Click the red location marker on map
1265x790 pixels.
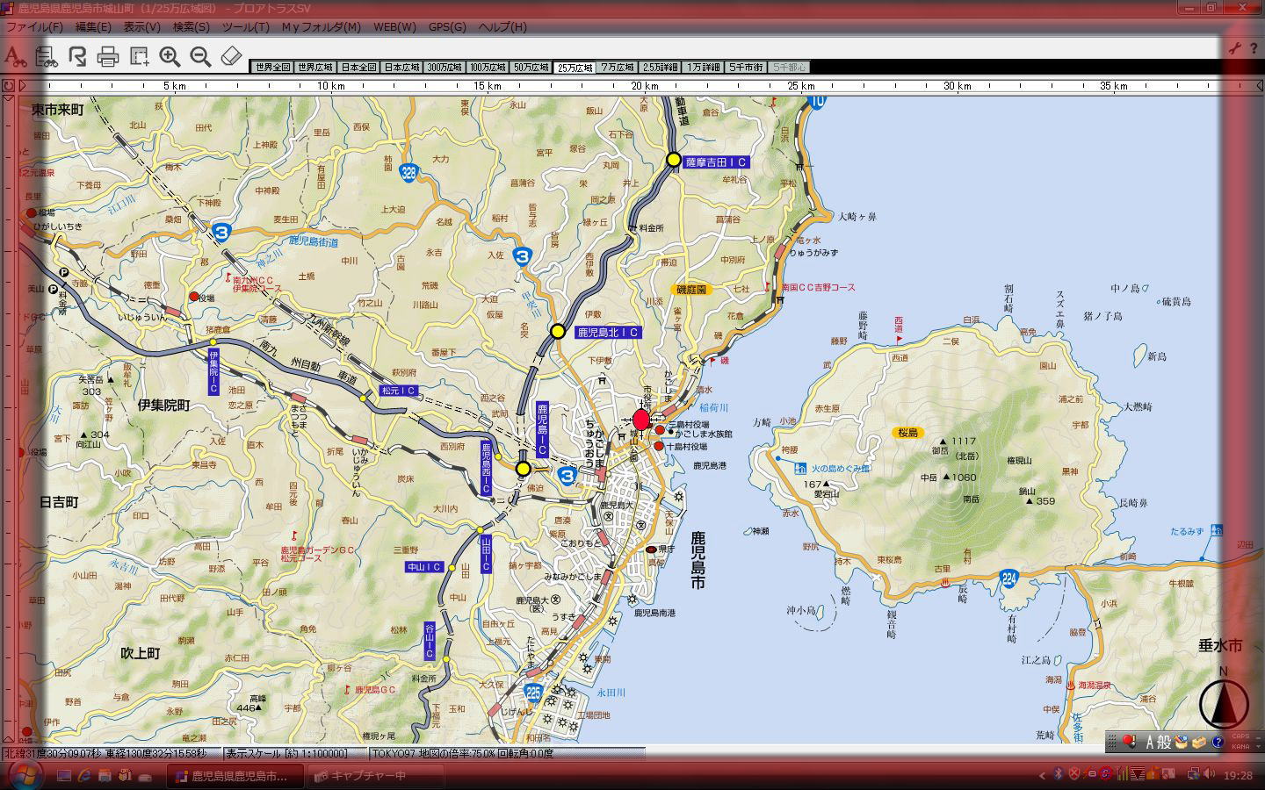pos(640,419)
